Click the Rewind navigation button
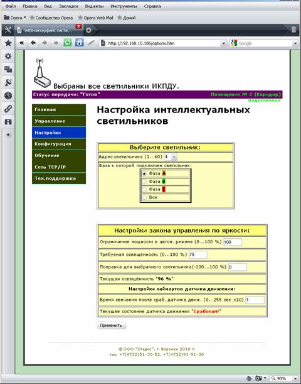The height and width of the screenshot is (384, 301). [x=21, y=43]
